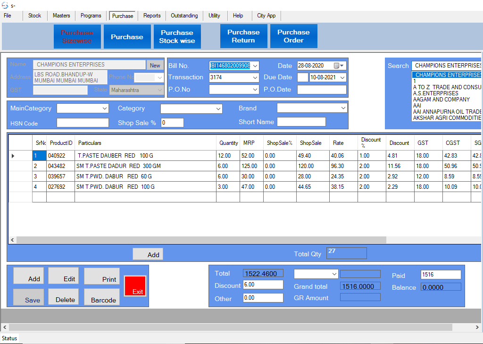The width and height of the screenshot is (483, 344).
Task: Click the left arrow of grid scrollbar
Action: tap(13, 240)
